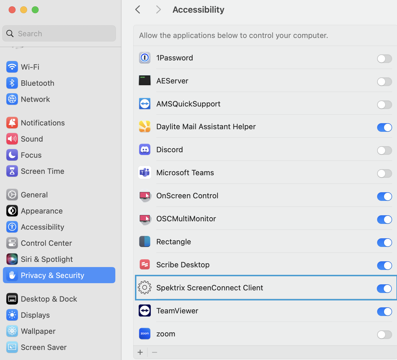This screenshot has height=360, width=397.
Task: Click the AEServer terminal icon
Action: pyautogui.click(x=145, y=81)
